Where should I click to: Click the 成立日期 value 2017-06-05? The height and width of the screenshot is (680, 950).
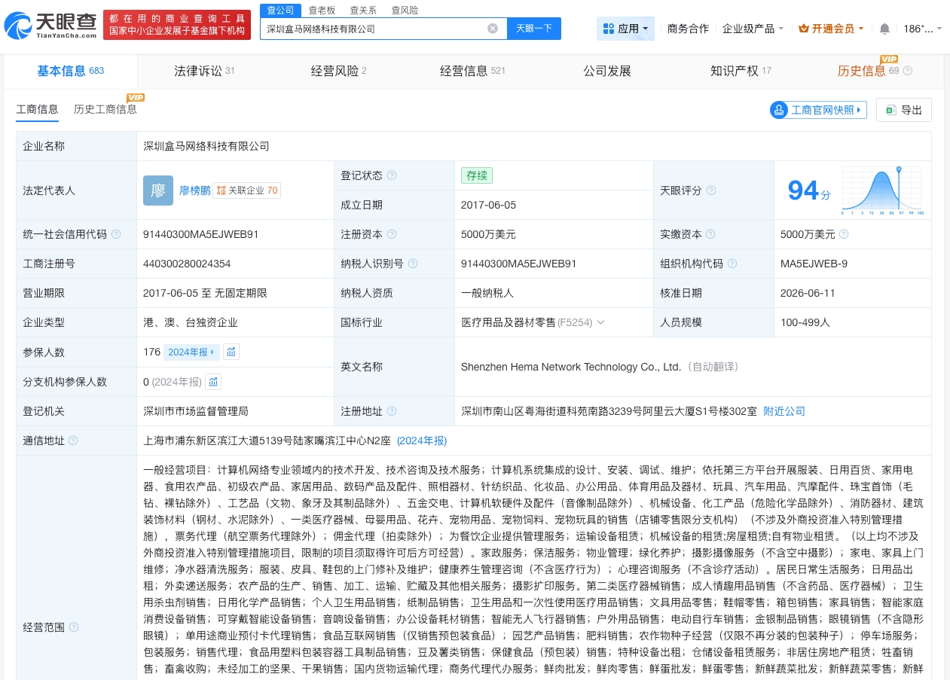tap(487, 205)
